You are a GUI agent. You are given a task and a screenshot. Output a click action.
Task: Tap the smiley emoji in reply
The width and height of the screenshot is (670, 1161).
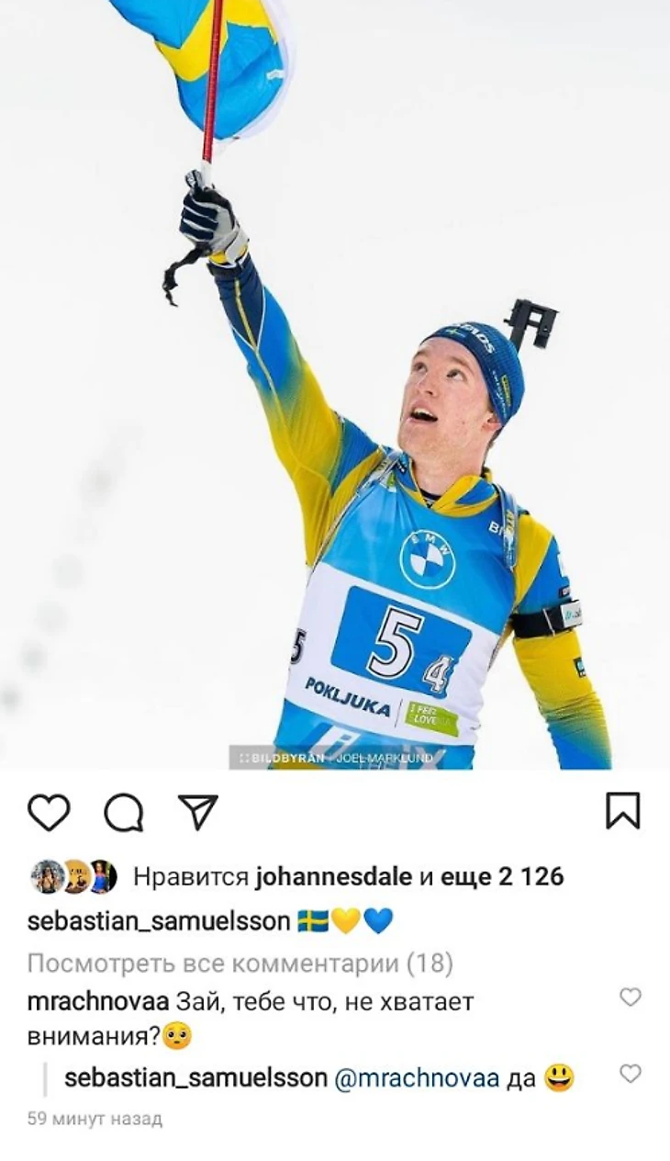point(559,1077)
